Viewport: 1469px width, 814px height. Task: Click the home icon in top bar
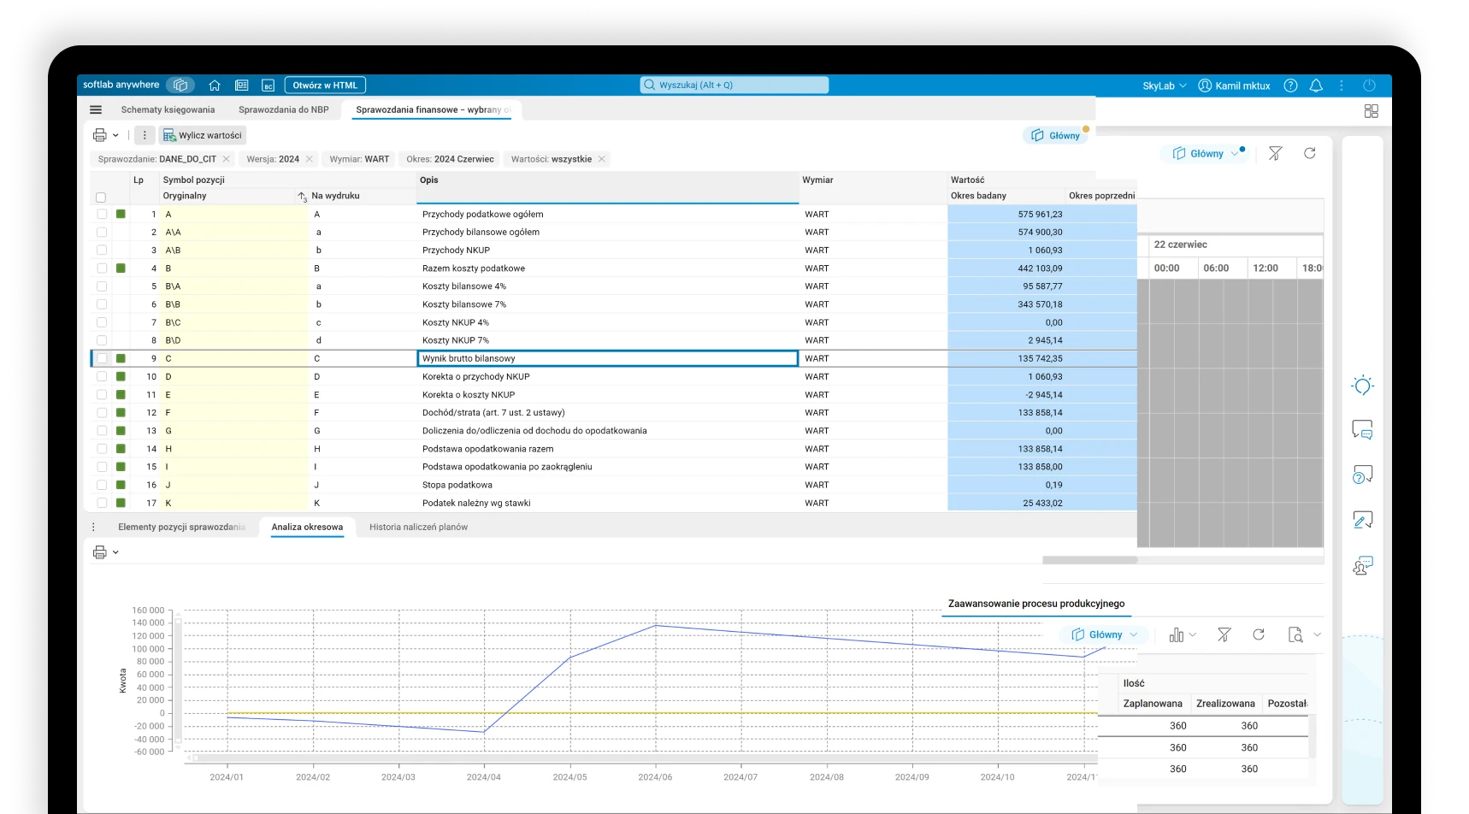coord(215,86)
